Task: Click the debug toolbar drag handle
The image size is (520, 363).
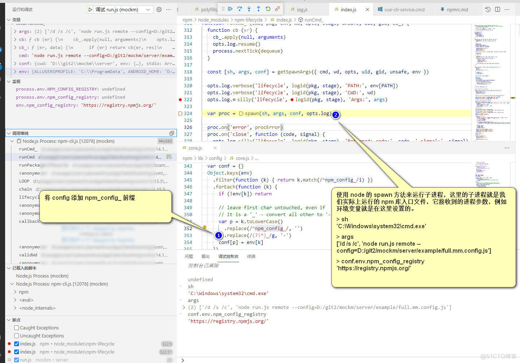Action: 223,9
